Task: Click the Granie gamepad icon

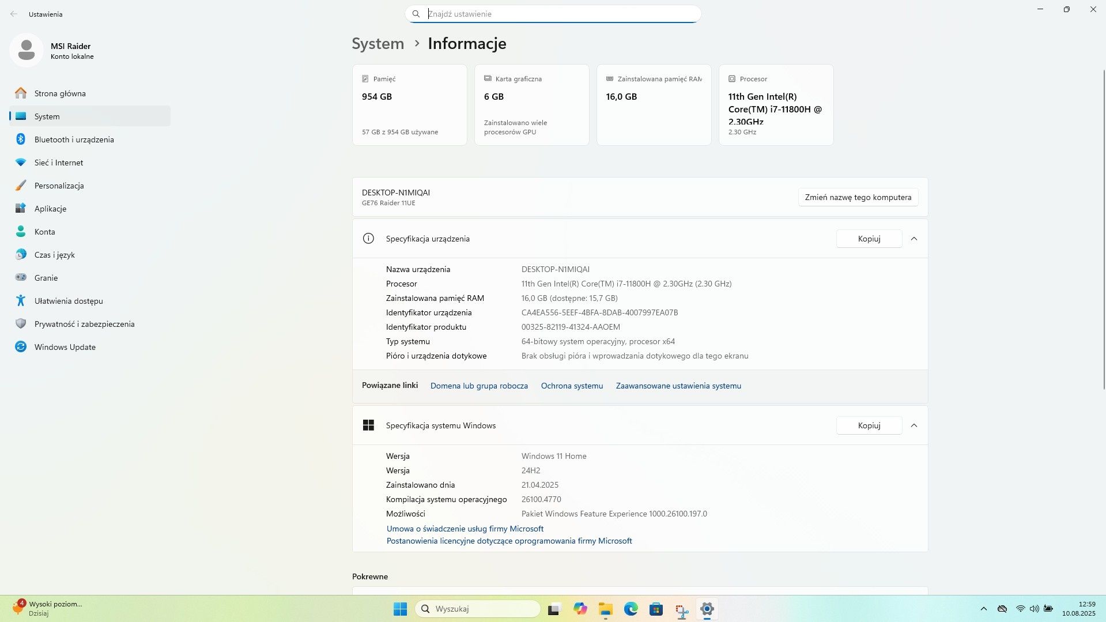Action: [21, 277]
